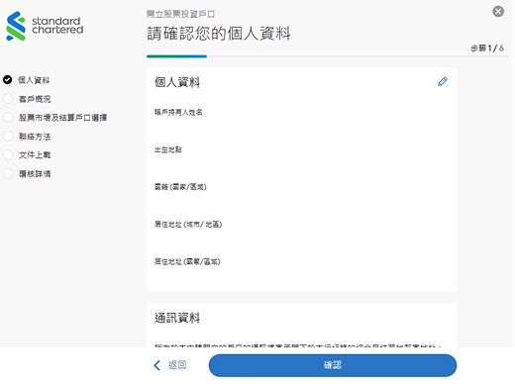Viewport: 515px width, 386px height.
Task: Click the 返回 back link
Action: (x=177, y=365)
